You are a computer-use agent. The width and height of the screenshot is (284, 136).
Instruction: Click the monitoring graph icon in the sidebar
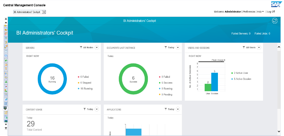click(x=6, y=121)
